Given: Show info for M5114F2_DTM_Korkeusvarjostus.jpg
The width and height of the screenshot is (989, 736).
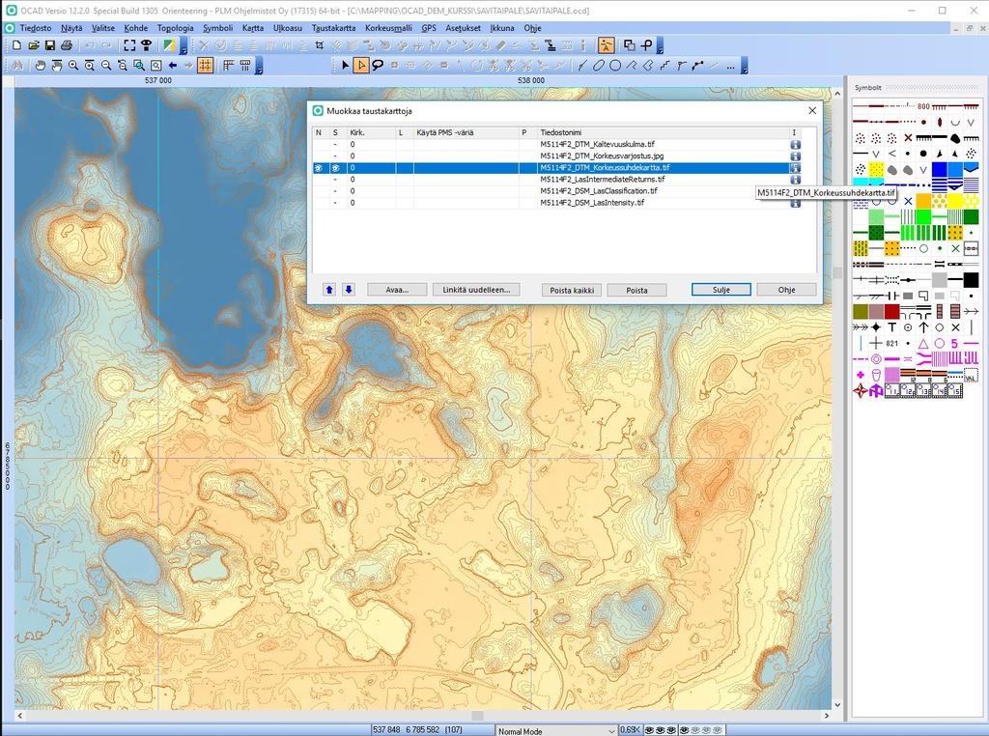Looking at the screenshot, I should point(796,156).
